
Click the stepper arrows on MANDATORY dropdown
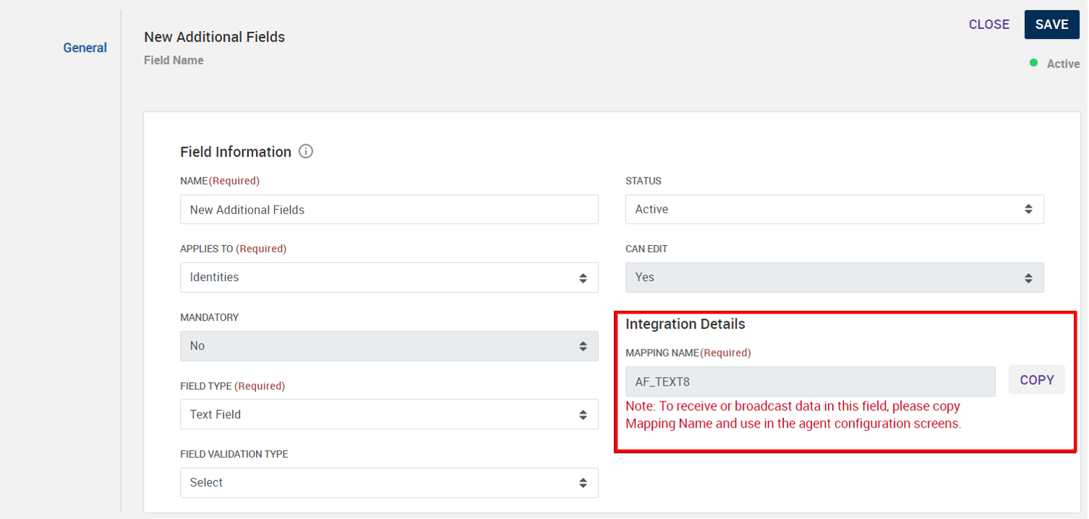coord(583,346)
